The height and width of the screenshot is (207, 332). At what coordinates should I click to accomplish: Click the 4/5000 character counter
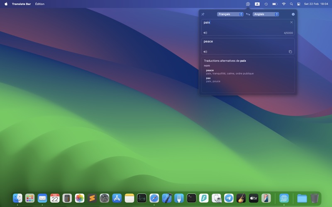click(288, 33)
